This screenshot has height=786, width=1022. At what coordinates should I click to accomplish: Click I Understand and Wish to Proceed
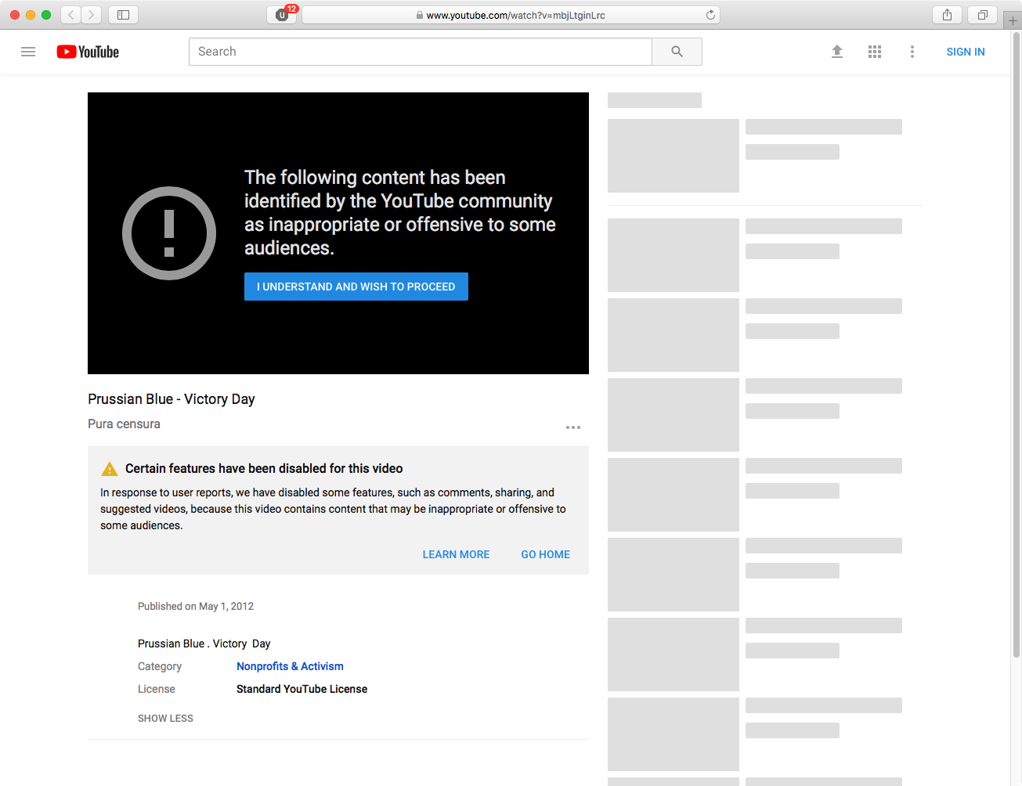[356, 287]
